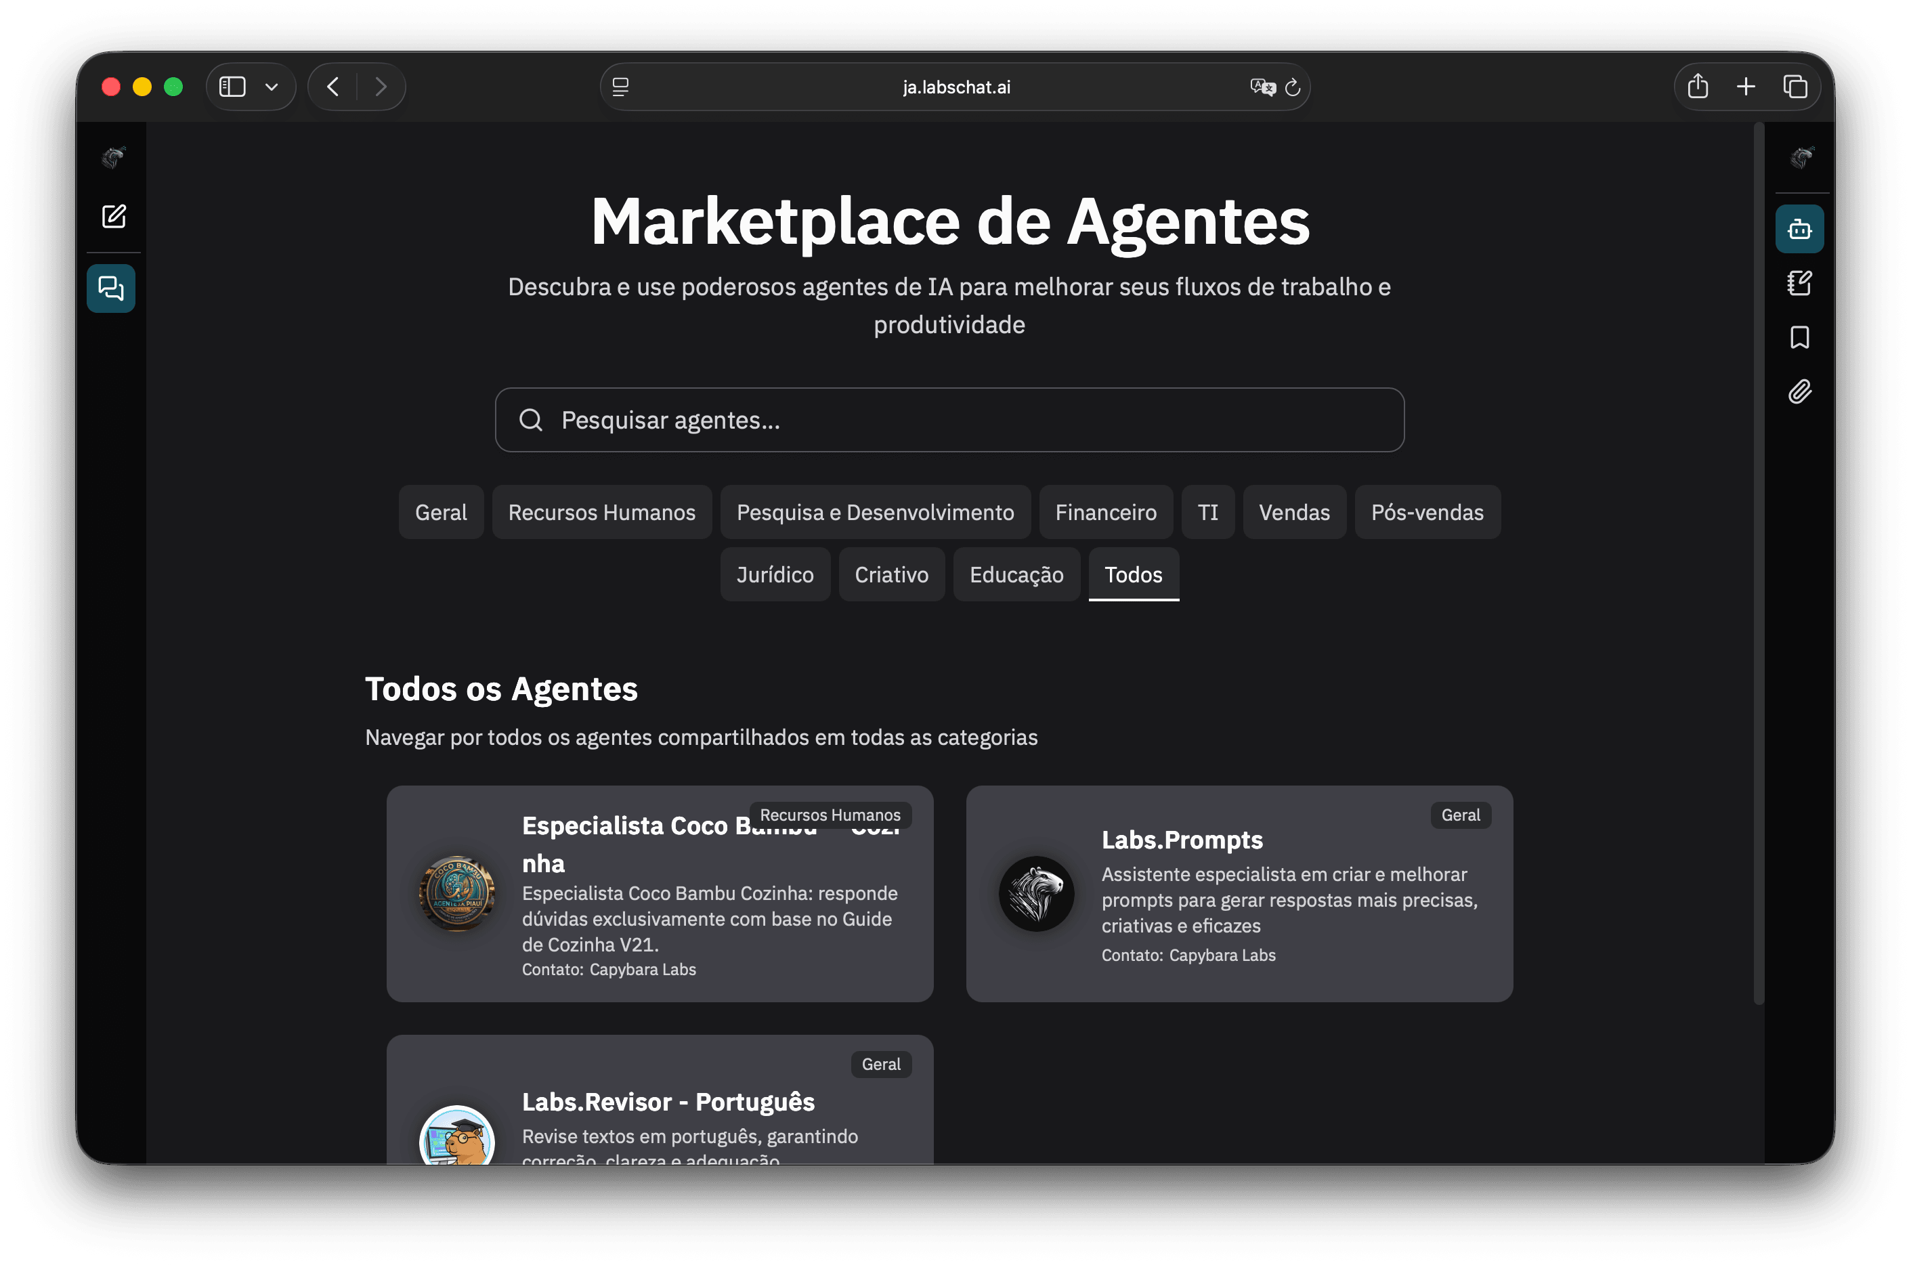Click the Recursos Humanos badge on Coco Bambu card
The height and width of the screenshot is (1265, 1911).
[x=830, y=815]
